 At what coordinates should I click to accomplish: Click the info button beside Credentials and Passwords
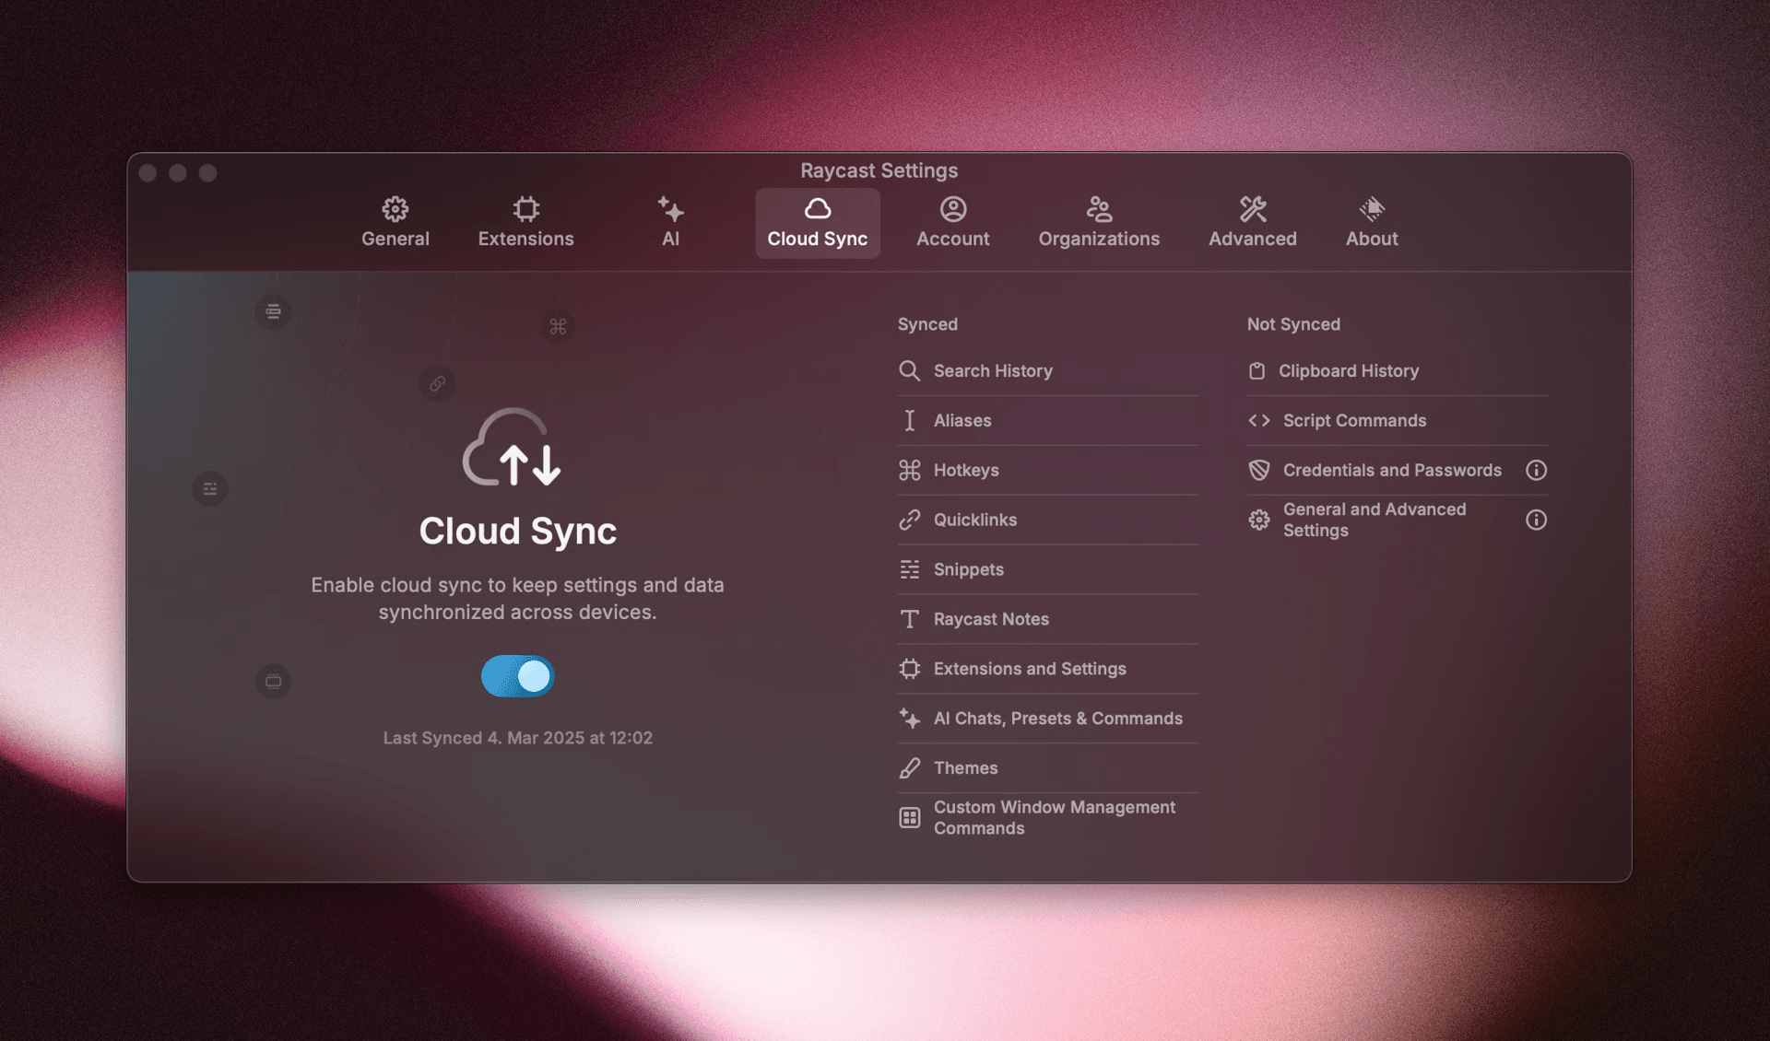coord(1536,470)
